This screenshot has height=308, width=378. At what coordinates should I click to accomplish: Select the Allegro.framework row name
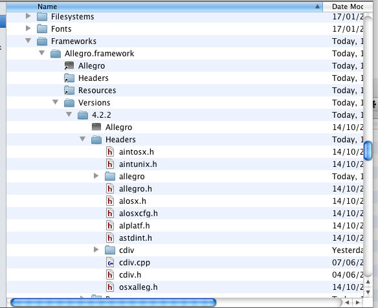coord(99,54)
